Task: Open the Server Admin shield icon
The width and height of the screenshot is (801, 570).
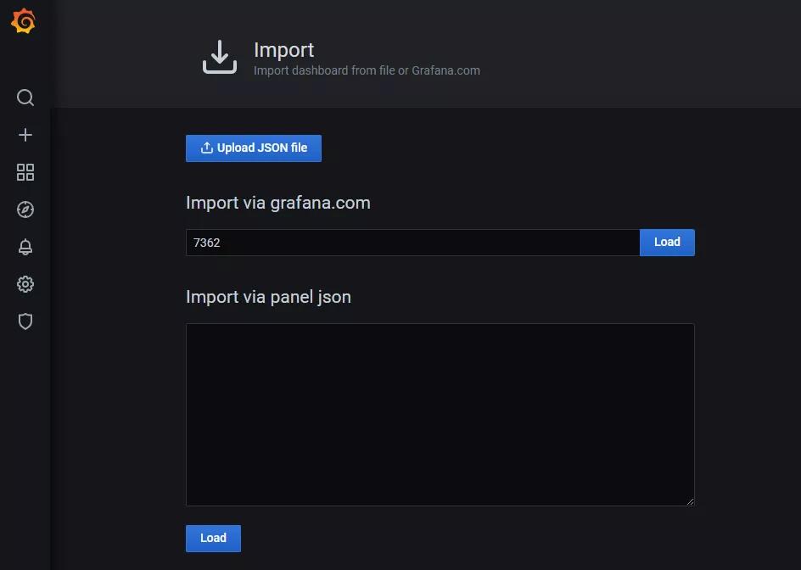Action: (25, 321)
